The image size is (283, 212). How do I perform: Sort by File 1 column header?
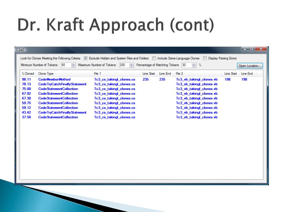pyautogui.click(x=117, y=73)
